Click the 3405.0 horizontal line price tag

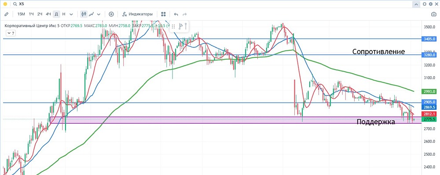pos(429,39)
